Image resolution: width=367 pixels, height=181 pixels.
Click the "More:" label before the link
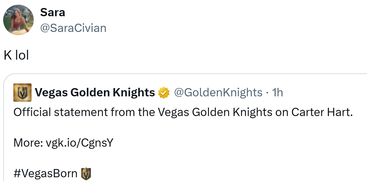click(x=28, y=143)
